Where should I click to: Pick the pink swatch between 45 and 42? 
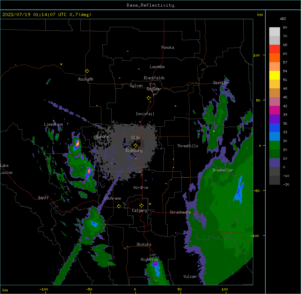point(274,101)
